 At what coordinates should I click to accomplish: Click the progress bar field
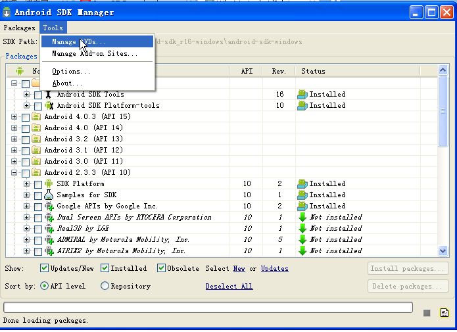[x=208, y=307]
